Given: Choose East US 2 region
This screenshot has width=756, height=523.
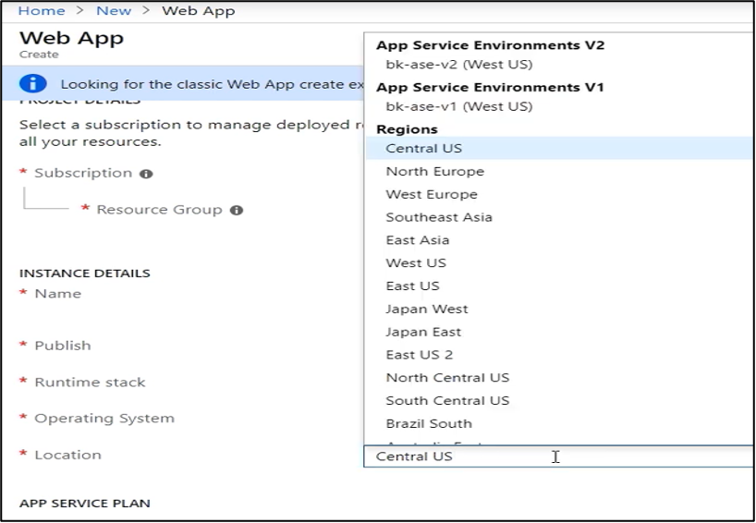Looking at the screenshot, I should [419, 355].
